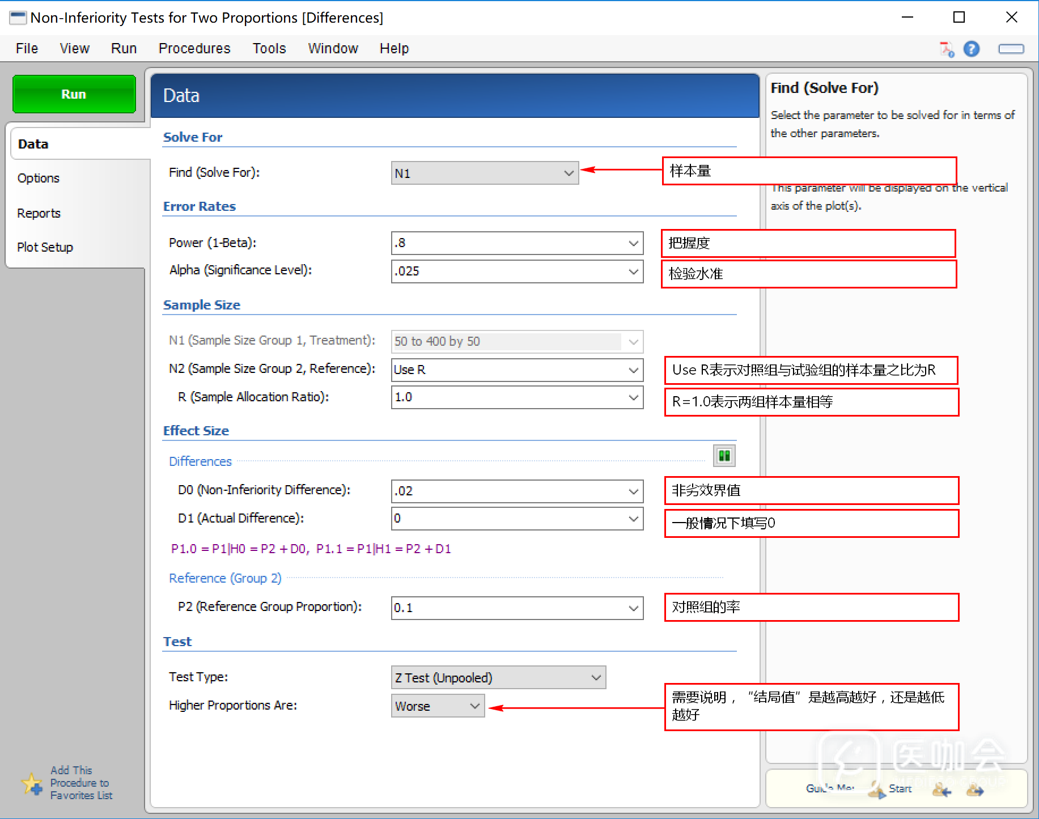Click the green icon beside Differences

[x=724, y=456]
